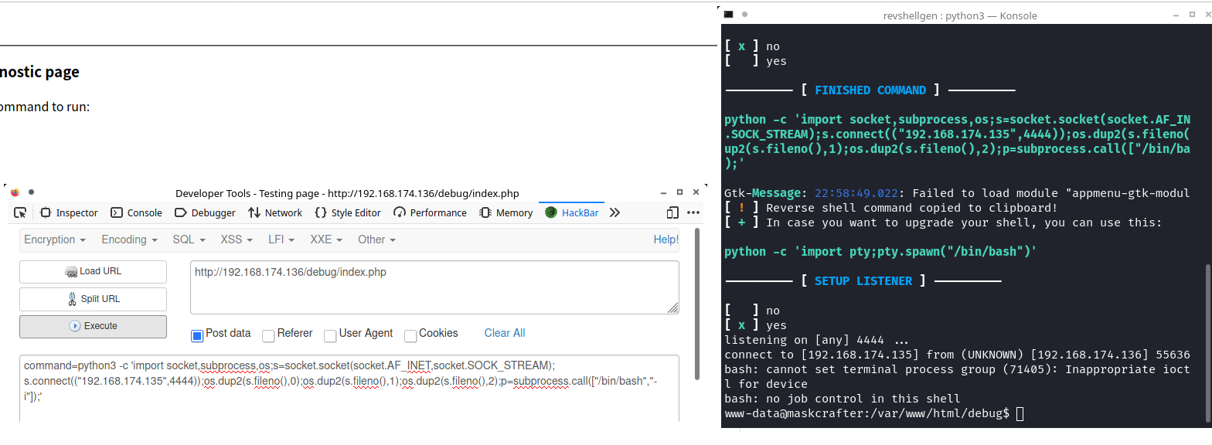Click the pty.spawn upgrade command text
The image size is (1212, 445).
(x=880, y=252)
